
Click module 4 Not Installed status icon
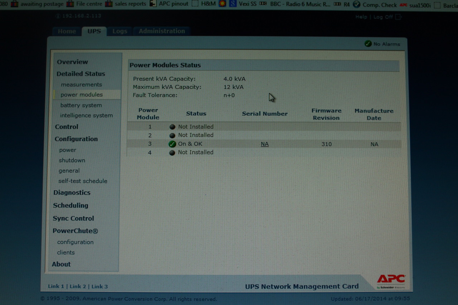(172, 152)
